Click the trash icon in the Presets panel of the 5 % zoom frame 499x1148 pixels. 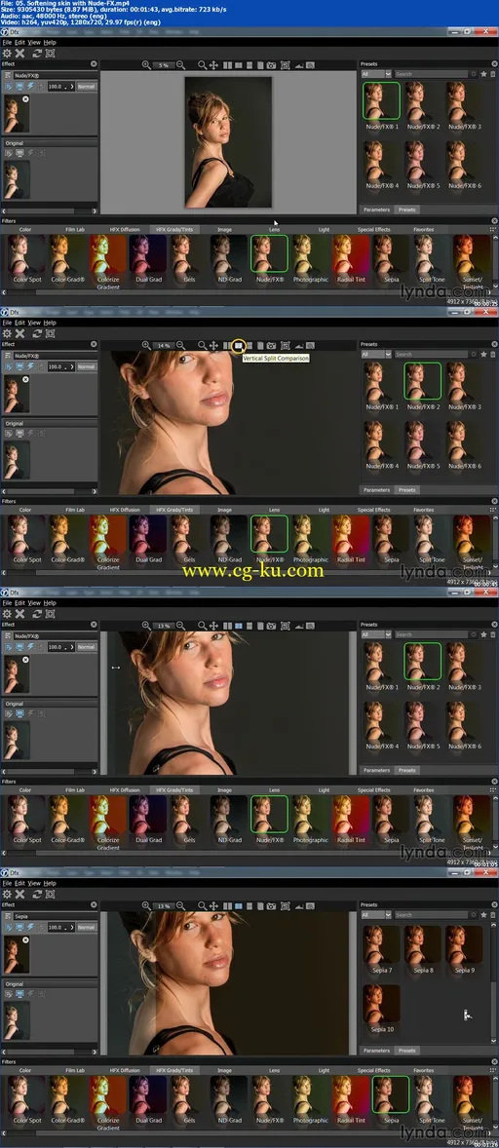click(492, 74)
